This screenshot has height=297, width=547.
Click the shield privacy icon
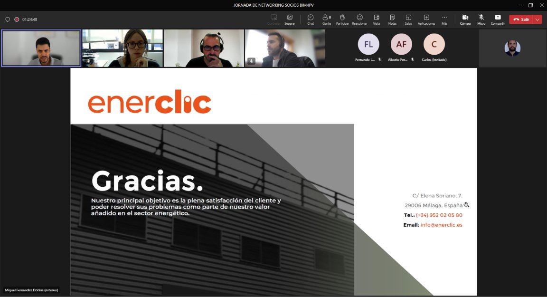pyautogui.click(x=7, y=19)
